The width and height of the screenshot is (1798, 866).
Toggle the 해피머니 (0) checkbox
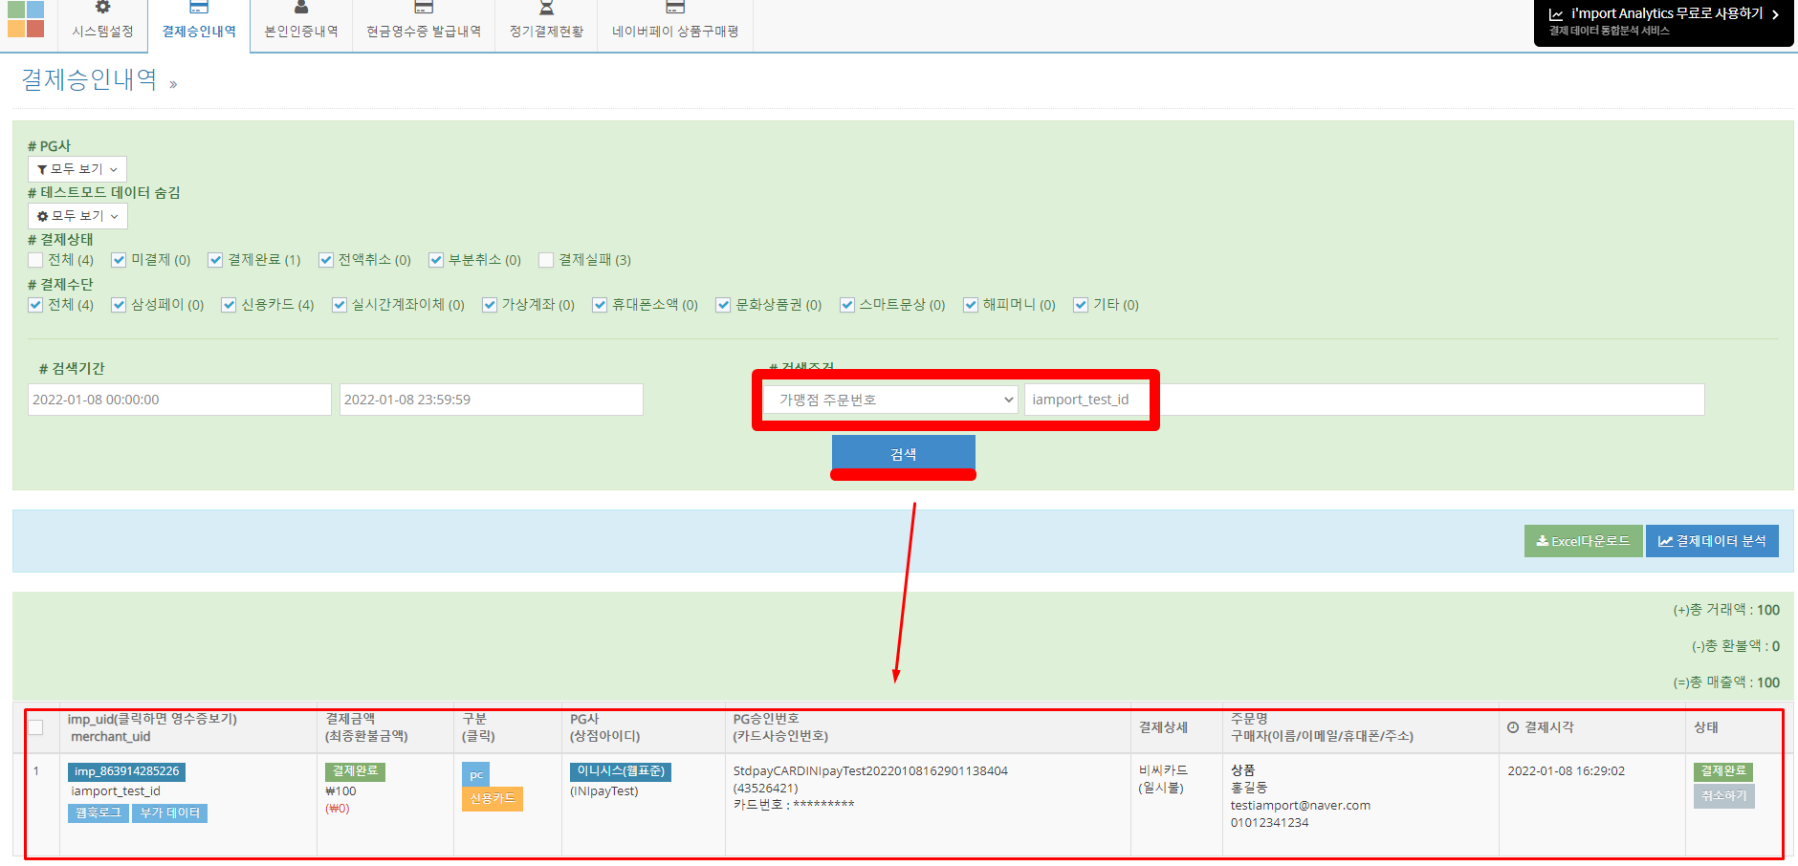click(x=971, y=305)
